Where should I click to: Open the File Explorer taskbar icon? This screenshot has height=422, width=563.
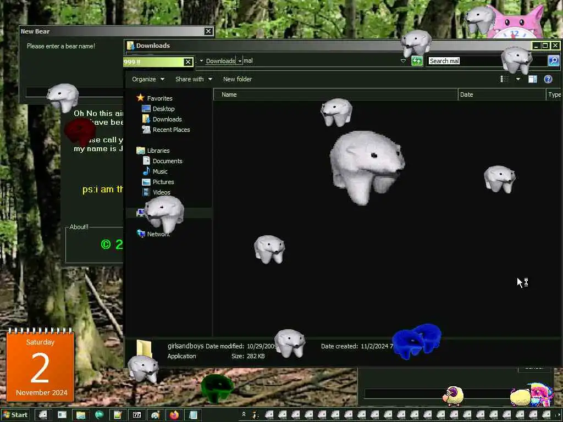click(x=81, y=415)
